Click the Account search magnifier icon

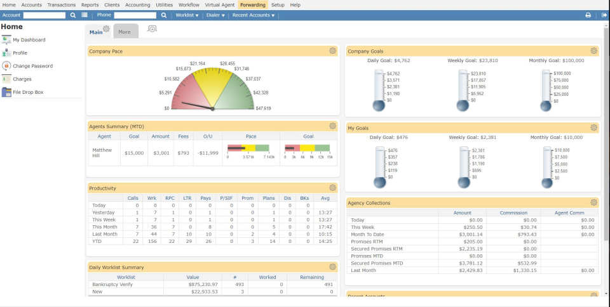tap(73, 15)
